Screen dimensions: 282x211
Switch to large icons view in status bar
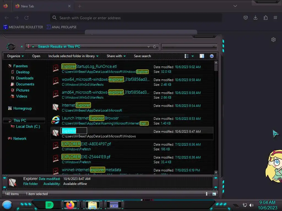pos(214,194)
